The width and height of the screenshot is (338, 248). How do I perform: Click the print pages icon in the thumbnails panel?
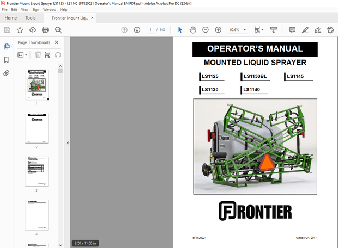[47, 55]
